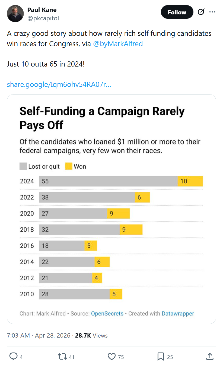The height and width of the screenshot is (365, 223).
Task: Bookmark this post with the bookmark icon
Action: 161,357
